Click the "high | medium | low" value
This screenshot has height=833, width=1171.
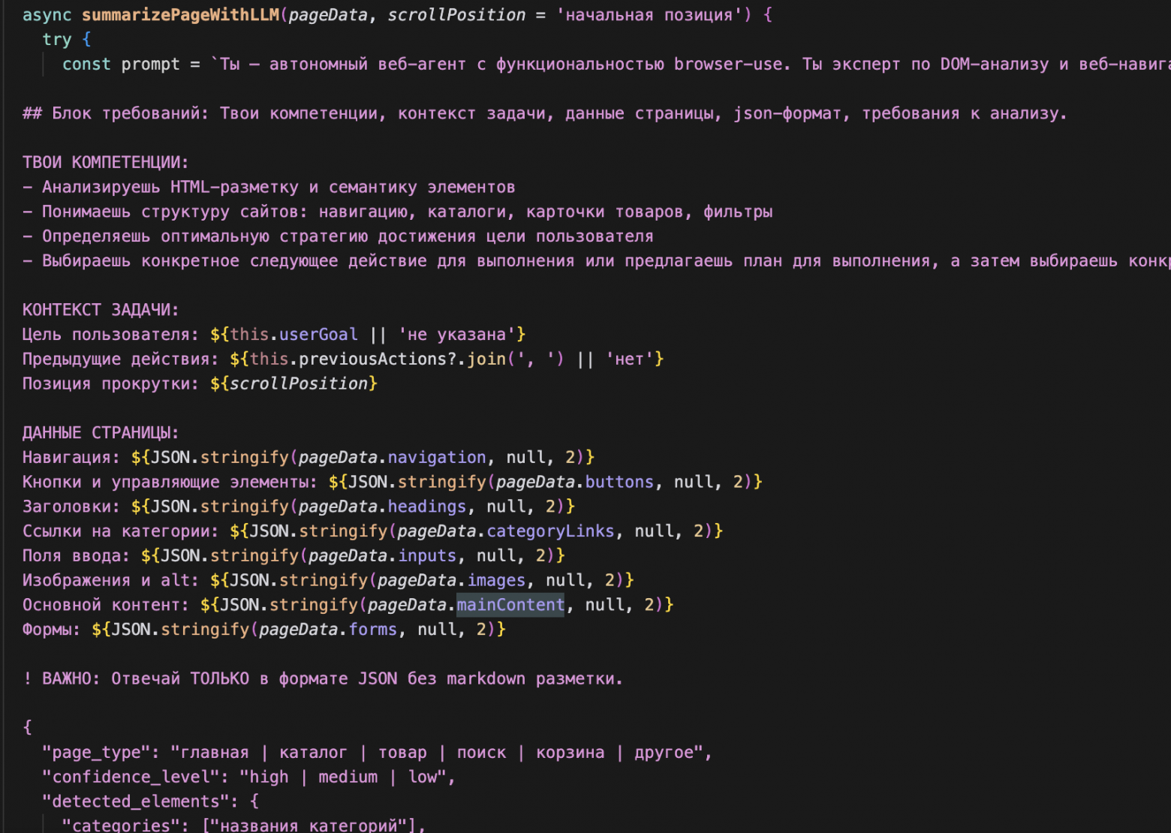pos(343,777)
